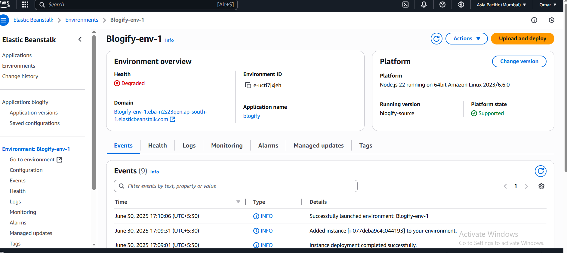This screenshot has width=567, height=253.
Task: Click the Info link beside Events (9)
Action: pyautogui.click(x=155, y=172)
